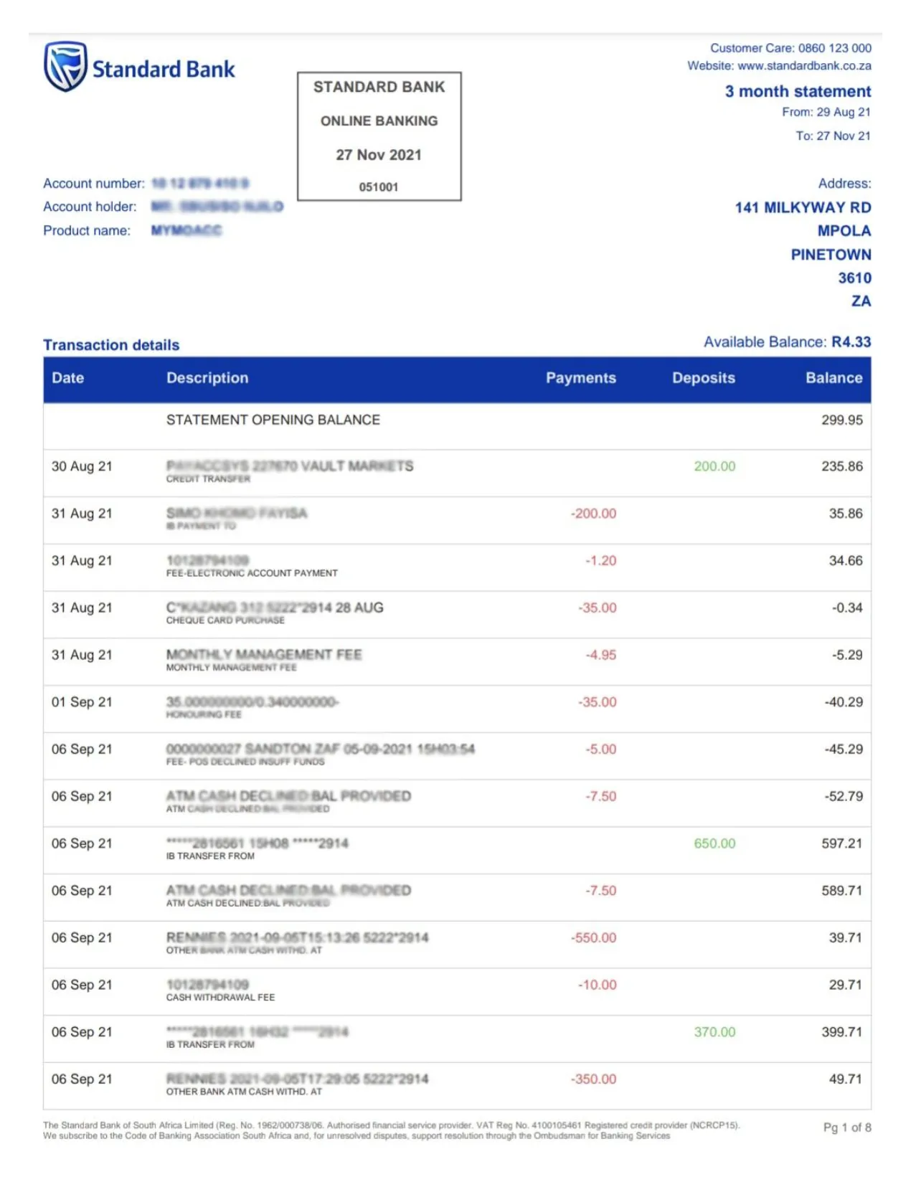This screenshot has height=1187, width=916.
Task: Select the -550.00 ATM cash withdrawal payment
Action: tap(593, 938)
